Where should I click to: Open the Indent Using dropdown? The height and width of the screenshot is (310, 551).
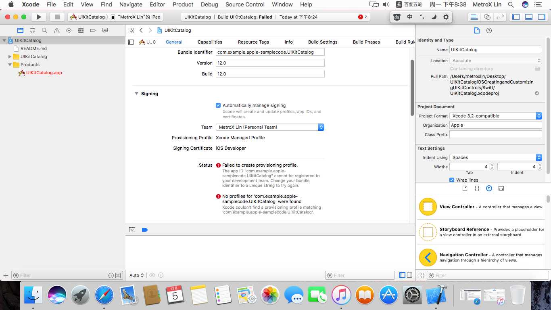pyautogui.click(x=495, y=157)
